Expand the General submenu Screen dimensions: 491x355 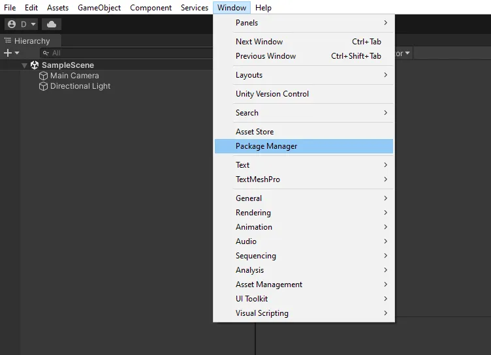pos(304,198)
